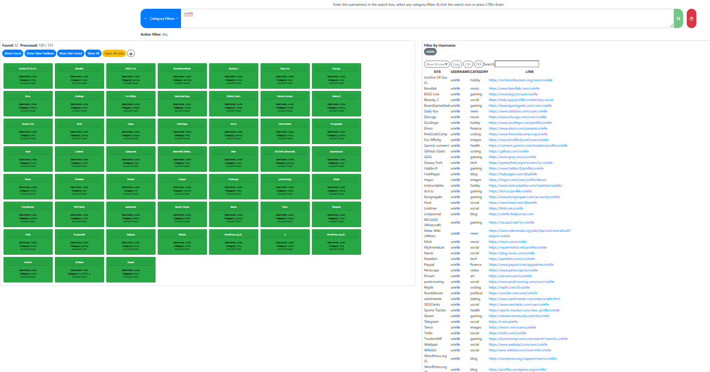
Task: Click the table Search input field
Action: tap(517, 64)
